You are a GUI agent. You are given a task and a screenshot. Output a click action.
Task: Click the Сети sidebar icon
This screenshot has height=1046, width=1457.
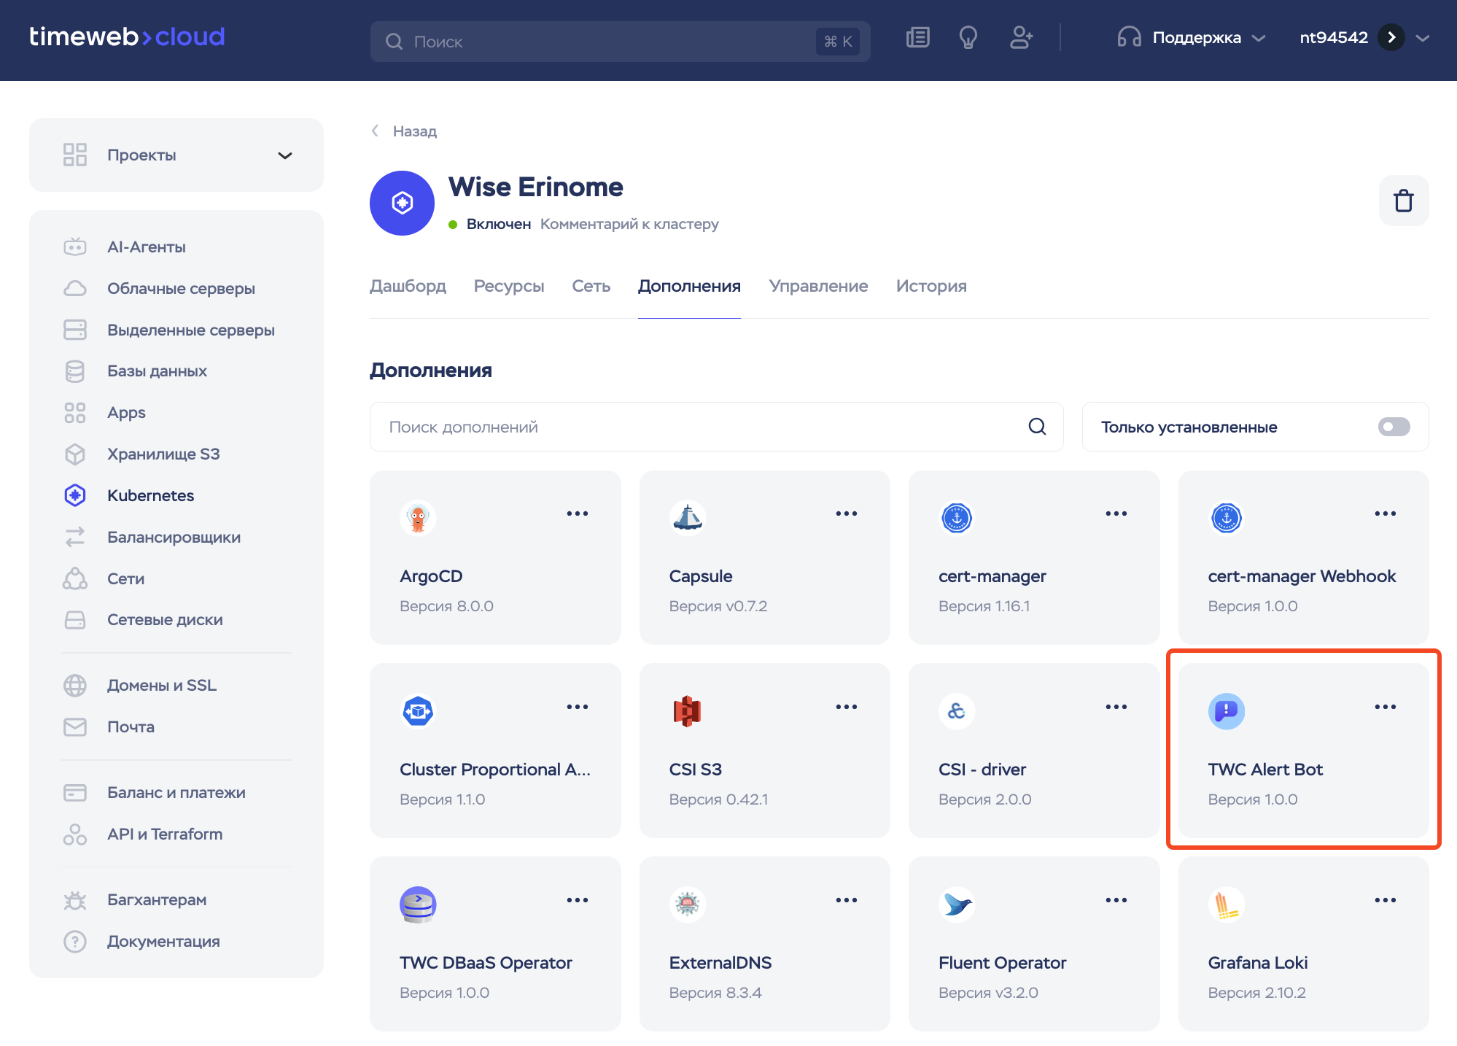pyautogui.click(x=75, y=578)
